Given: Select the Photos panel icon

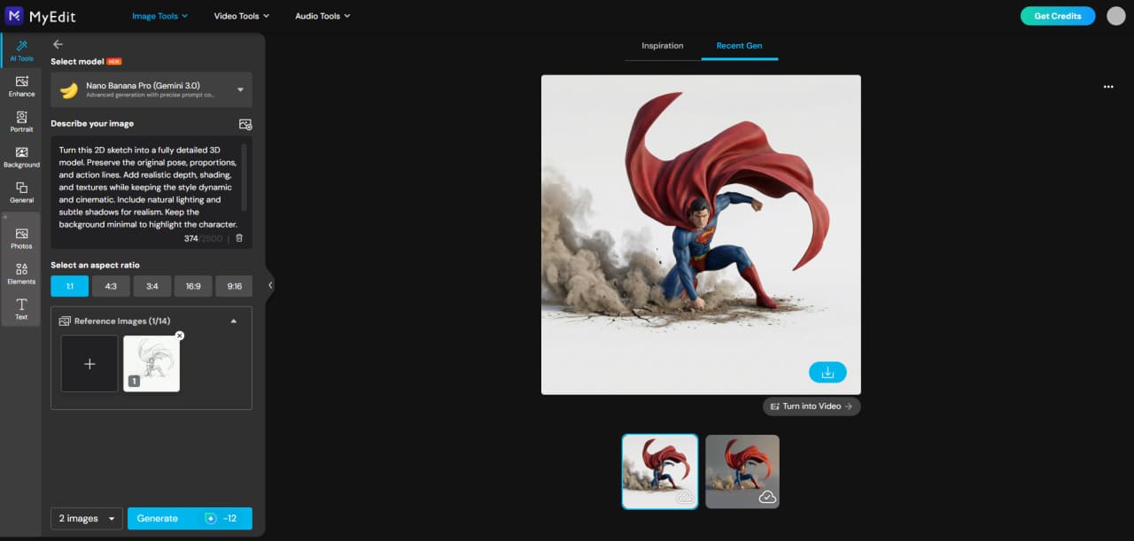Looking at the screenshot, I should tap(20, 237).
